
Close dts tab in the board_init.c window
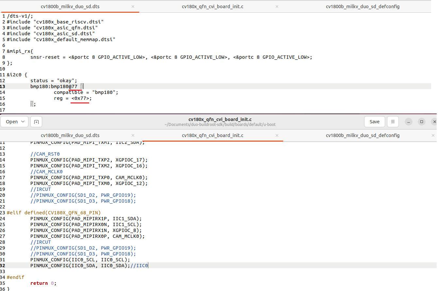coord(133,135)
